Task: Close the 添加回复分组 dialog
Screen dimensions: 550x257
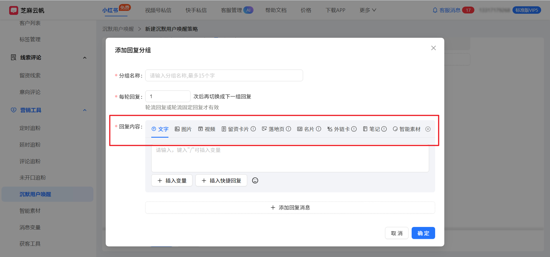Action: [x=433, y=48]
